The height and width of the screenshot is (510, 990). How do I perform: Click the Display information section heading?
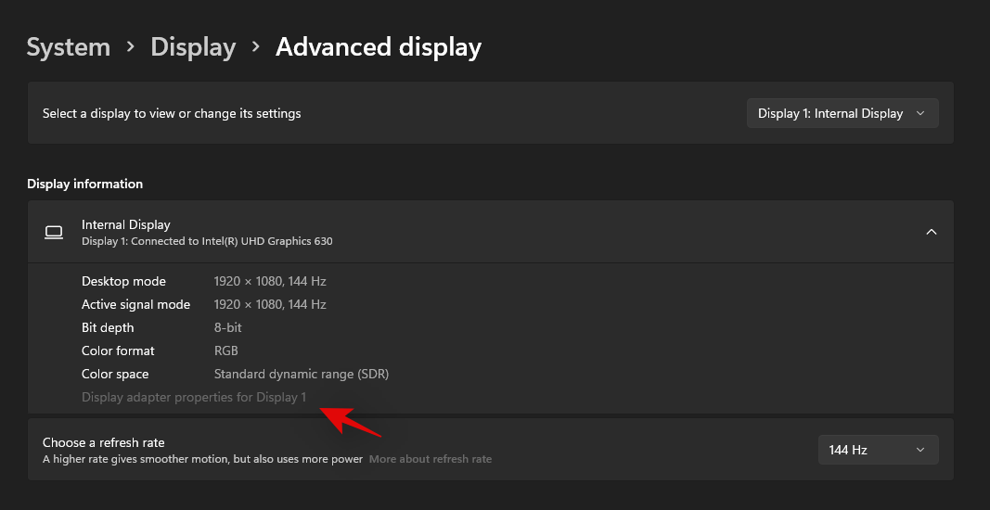tap(84, 184)
